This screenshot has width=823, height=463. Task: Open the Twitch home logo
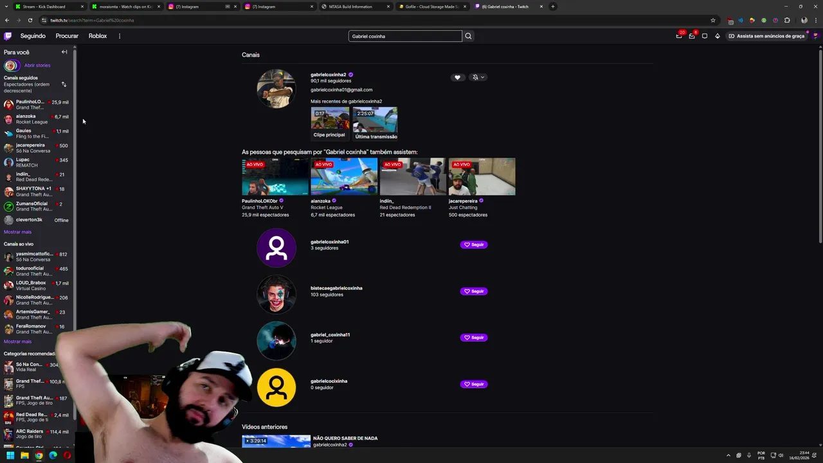click(8, 36)
